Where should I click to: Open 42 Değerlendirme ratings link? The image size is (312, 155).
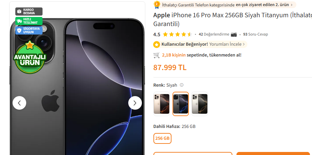pyautogui.click(x=214, y=34)
